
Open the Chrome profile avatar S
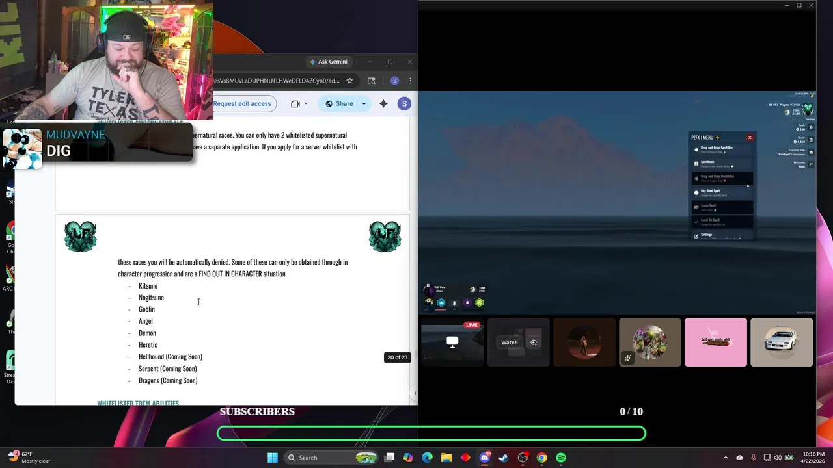394,81
